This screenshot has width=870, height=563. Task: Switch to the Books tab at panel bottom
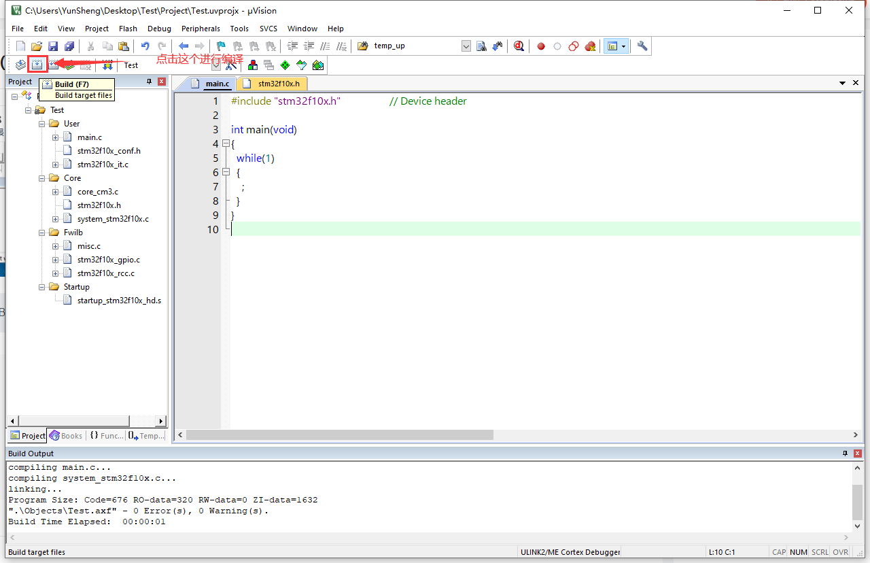66,436
